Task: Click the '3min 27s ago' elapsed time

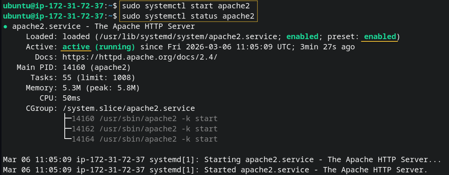Action: click(327, 47)
